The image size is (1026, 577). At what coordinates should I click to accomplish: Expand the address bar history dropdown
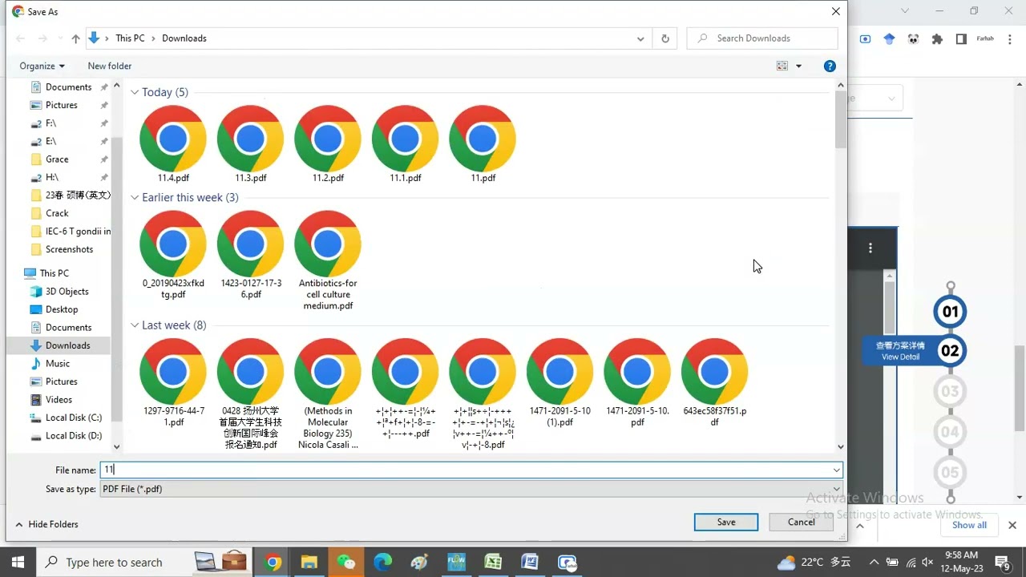(640, 38)
